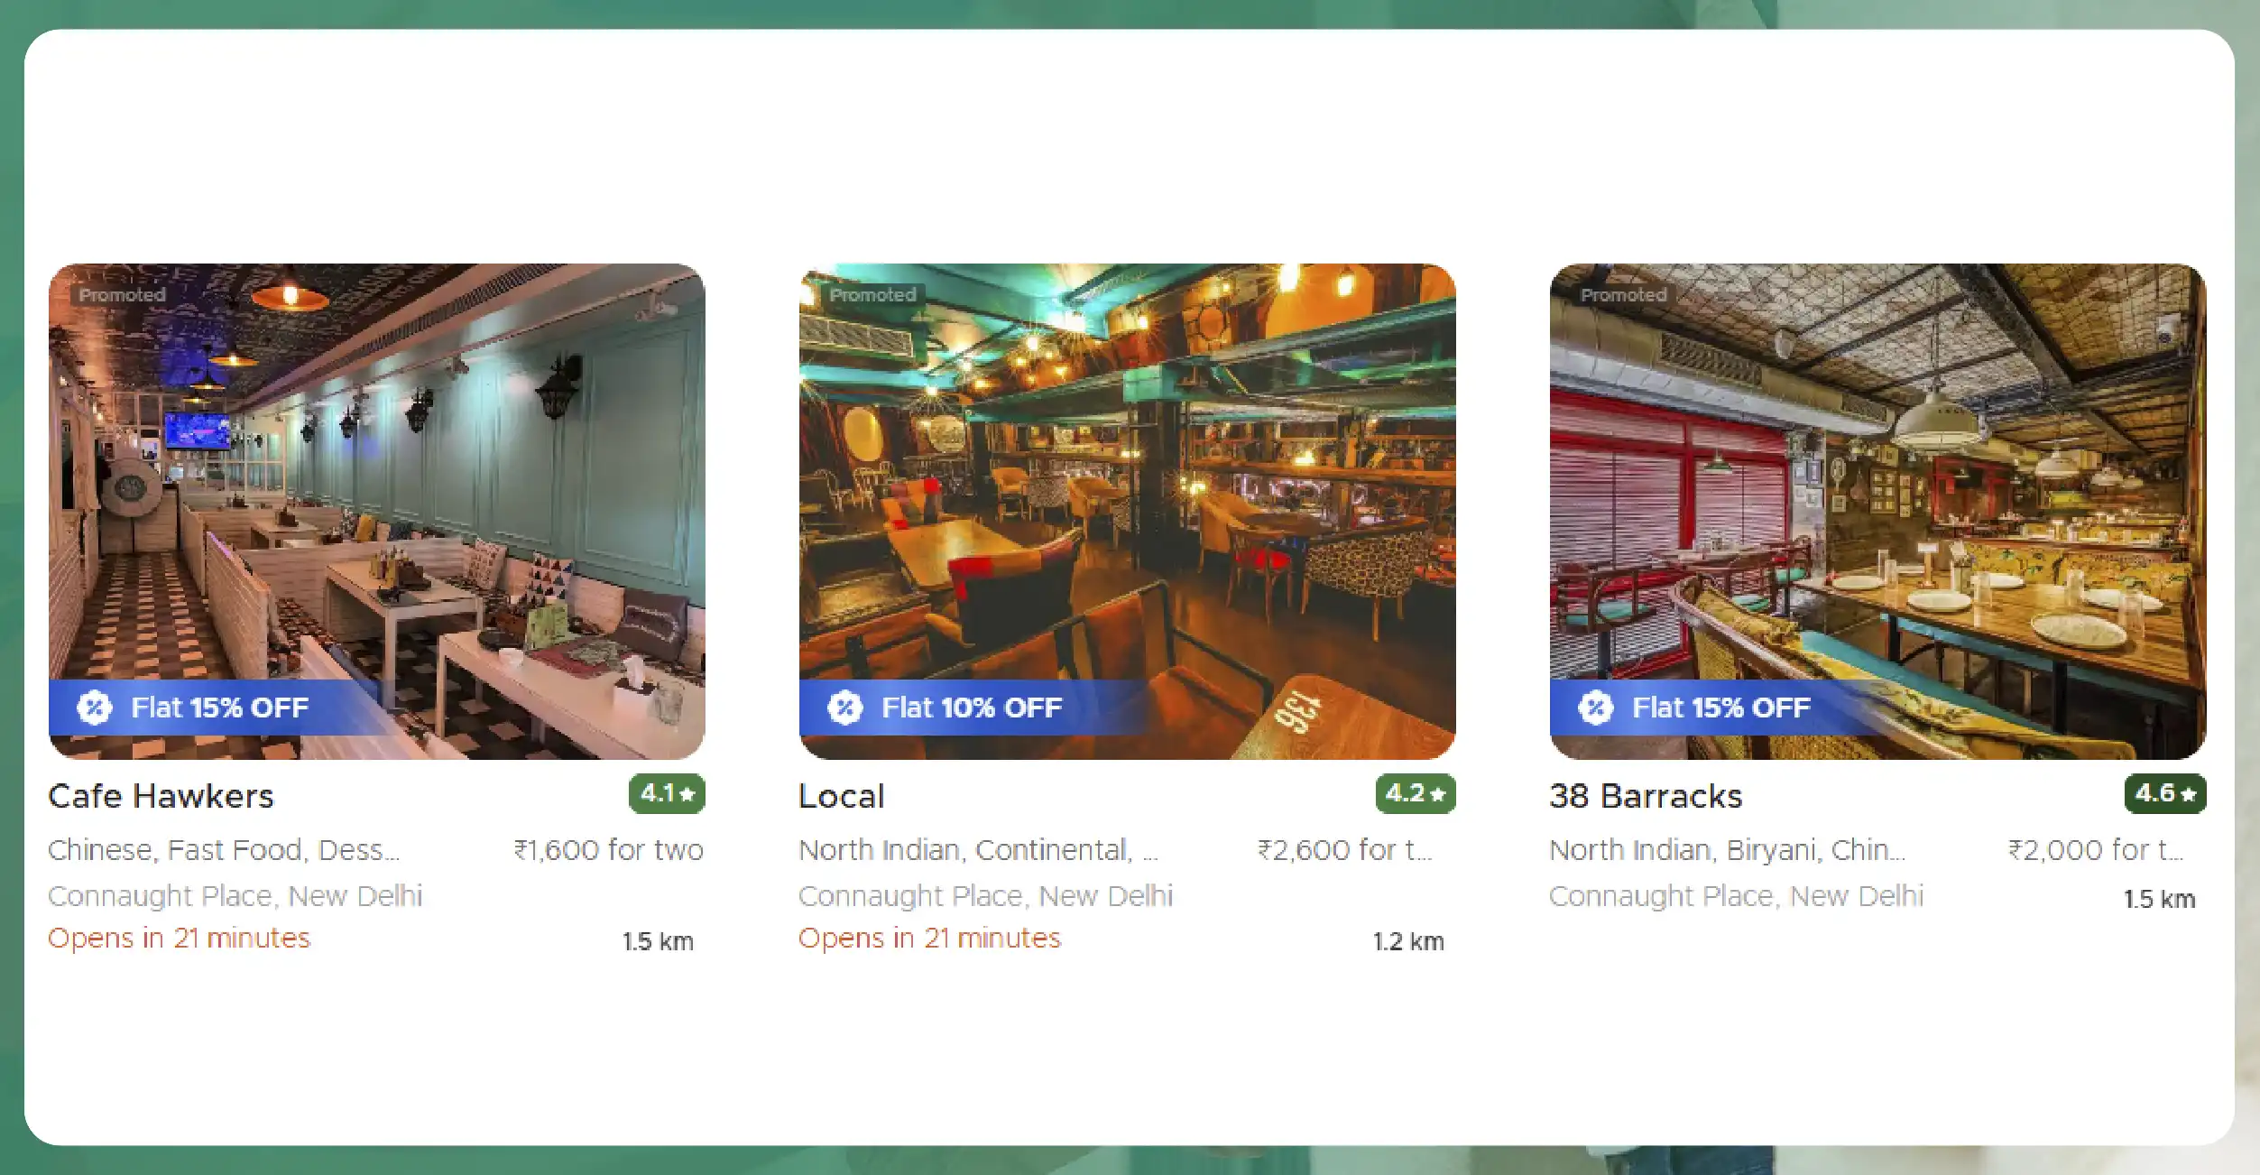Screen dimensions: 2260x1175
Task: Click the 1.2 km distance label
Action: coord(1409,942)
